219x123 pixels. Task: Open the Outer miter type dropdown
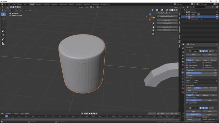[206, 80]
